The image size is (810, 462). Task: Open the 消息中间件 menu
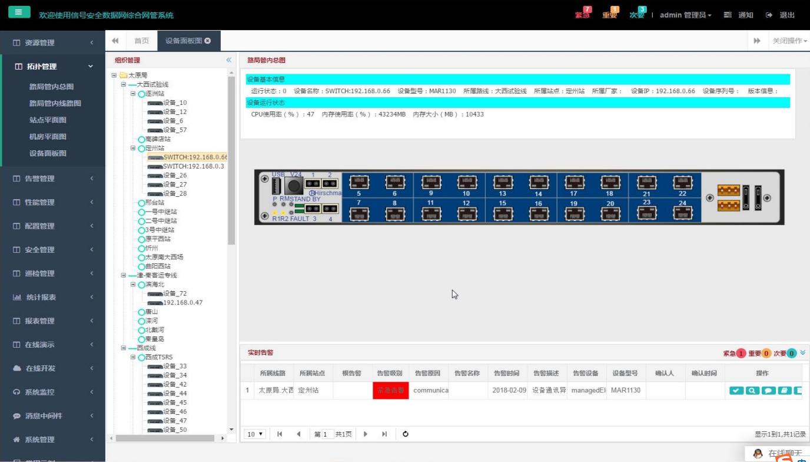point(53,415)
